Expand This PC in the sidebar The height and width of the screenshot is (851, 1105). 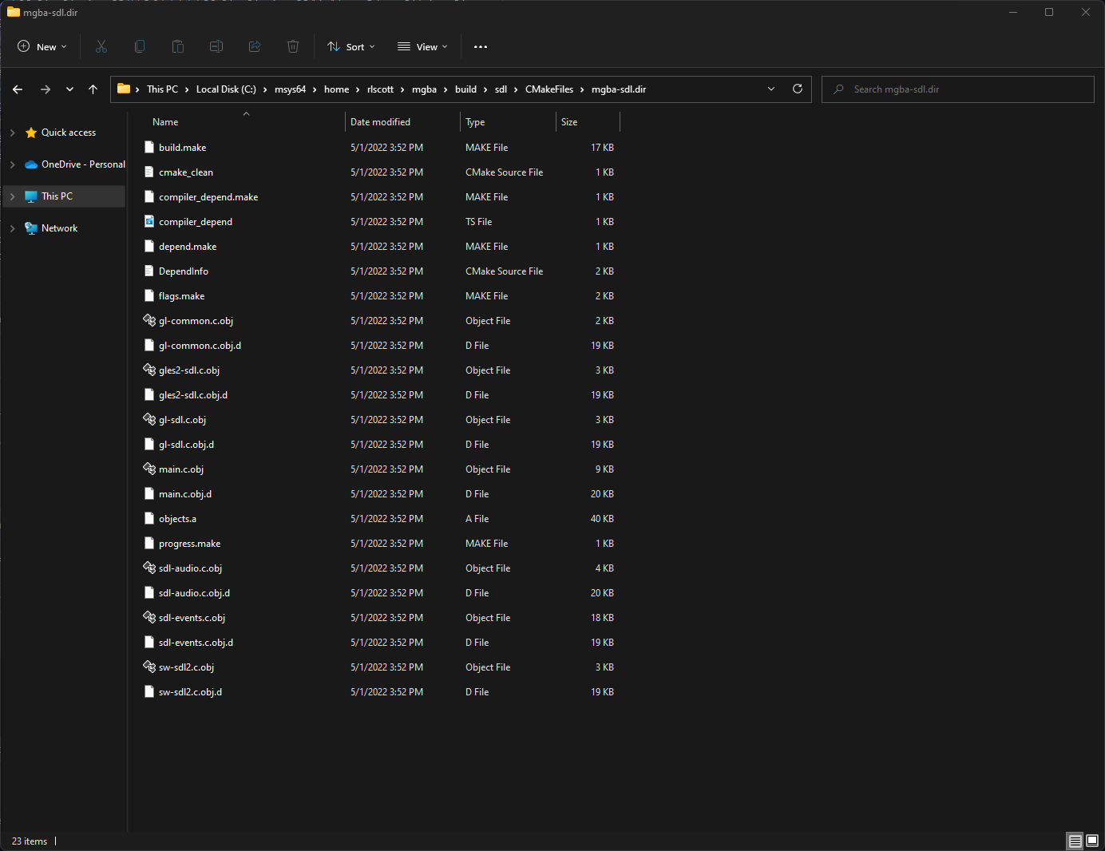(x=13, y=196)
